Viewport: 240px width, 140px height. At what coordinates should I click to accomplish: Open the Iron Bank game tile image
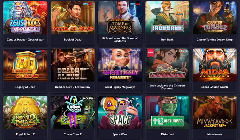(x=167, y=18)
